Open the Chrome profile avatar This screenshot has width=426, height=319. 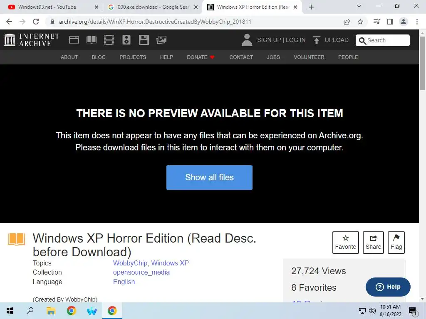[404, 22]
